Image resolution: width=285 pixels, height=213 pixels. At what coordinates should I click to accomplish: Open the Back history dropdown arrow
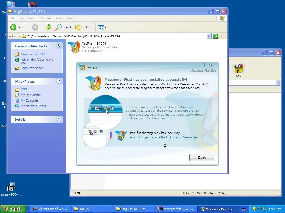[28, 27]
